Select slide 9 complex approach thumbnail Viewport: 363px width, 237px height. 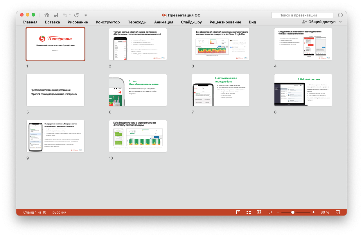(55, 136)
